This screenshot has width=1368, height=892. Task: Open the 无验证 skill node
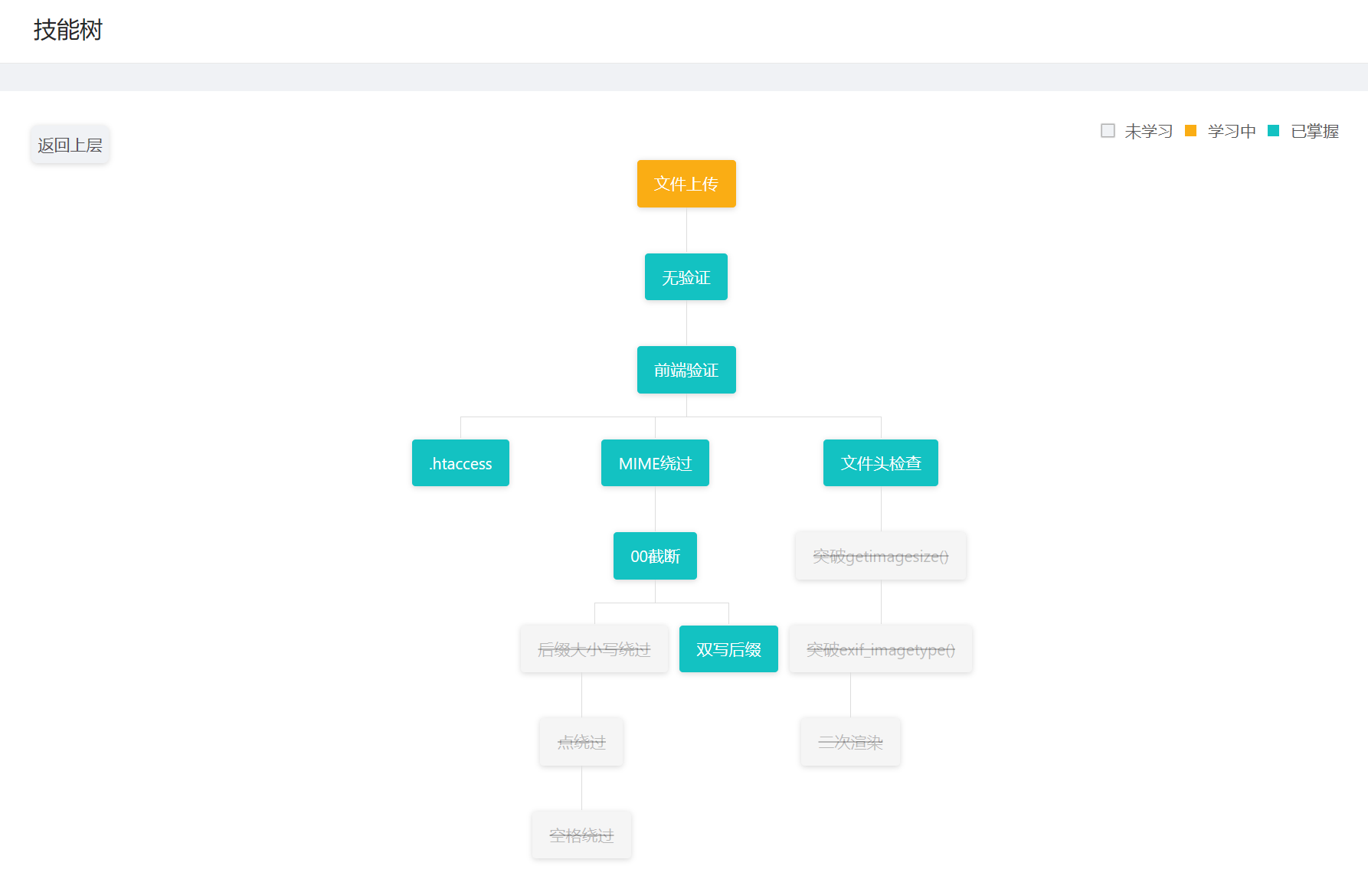[686, 277]
